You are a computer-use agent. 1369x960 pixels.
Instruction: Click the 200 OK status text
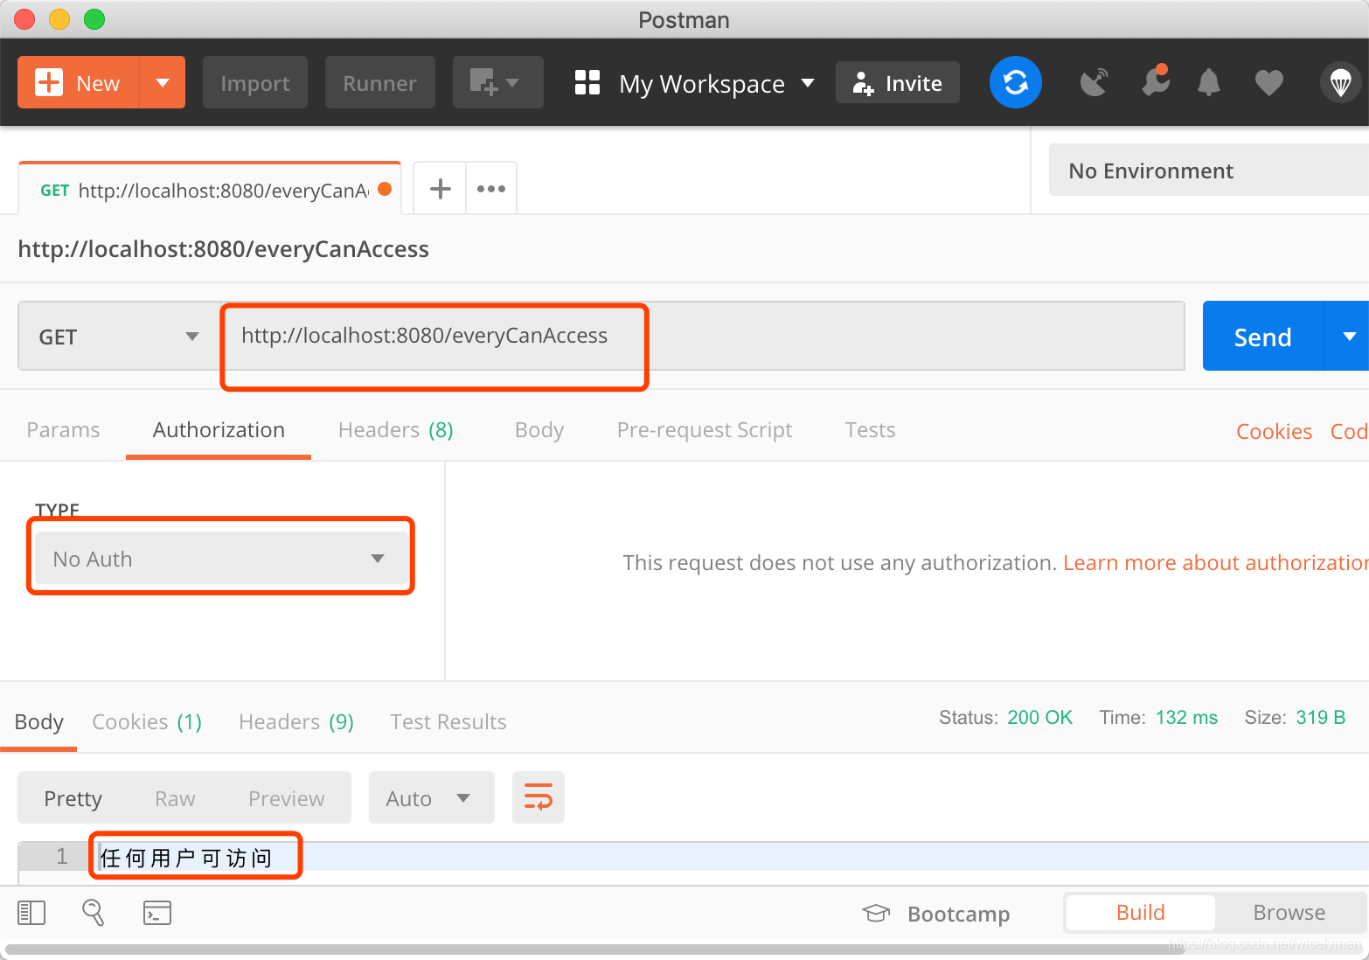[x=1039, y=718]
